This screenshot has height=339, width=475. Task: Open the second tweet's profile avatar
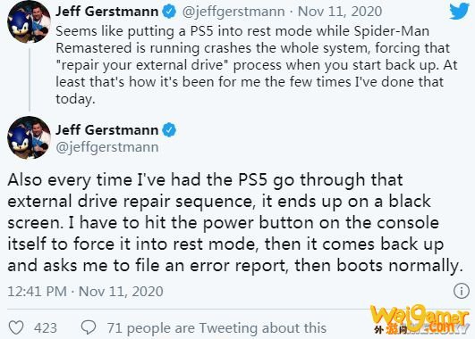click(x=29, y=137)
